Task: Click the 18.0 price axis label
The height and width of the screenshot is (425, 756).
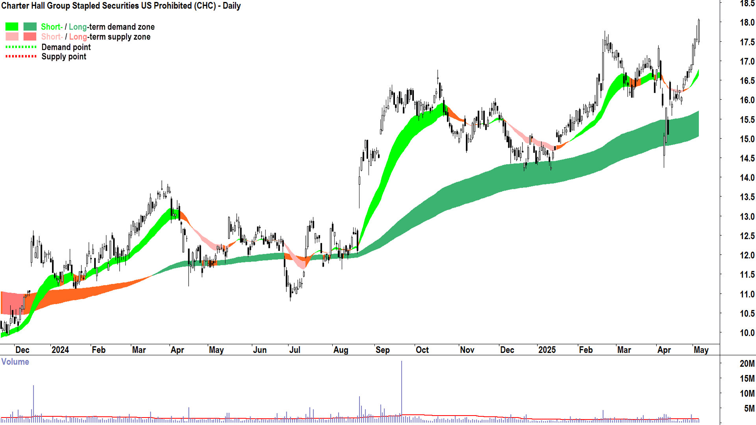Action: click(x=747, y=22)
